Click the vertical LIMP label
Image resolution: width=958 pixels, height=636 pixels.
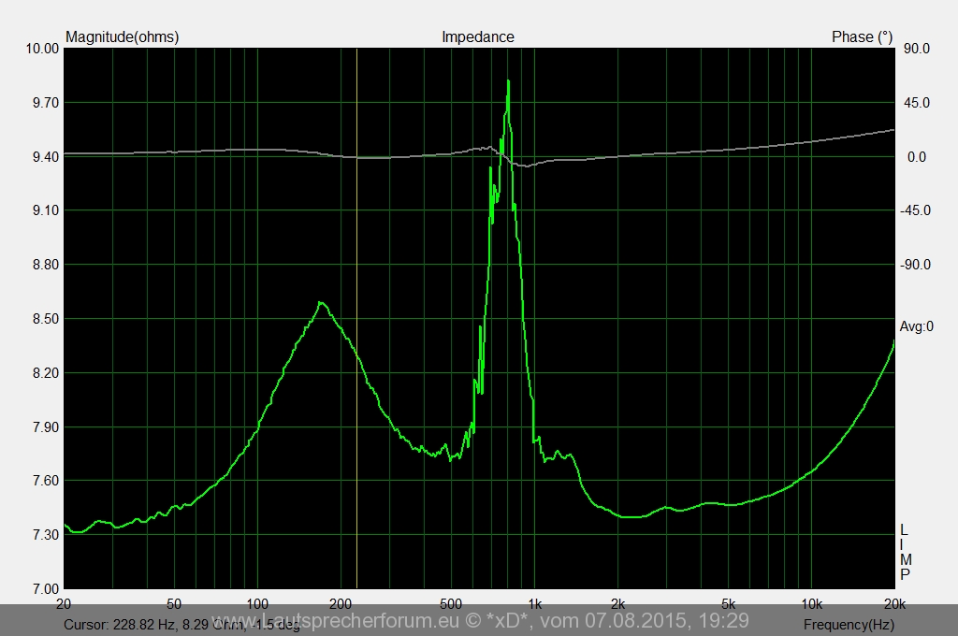pos(905,552)
